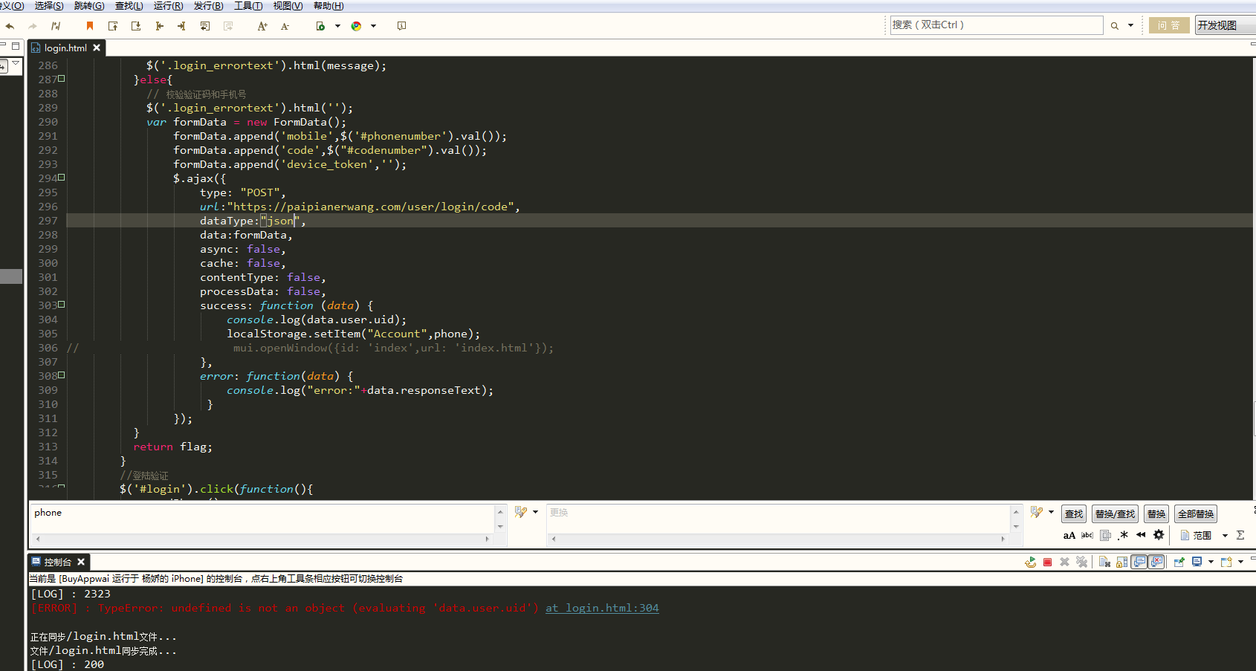1256x671 pixels.
Task: Open the login.html:304 error link
Action: (x=602, y=608)
